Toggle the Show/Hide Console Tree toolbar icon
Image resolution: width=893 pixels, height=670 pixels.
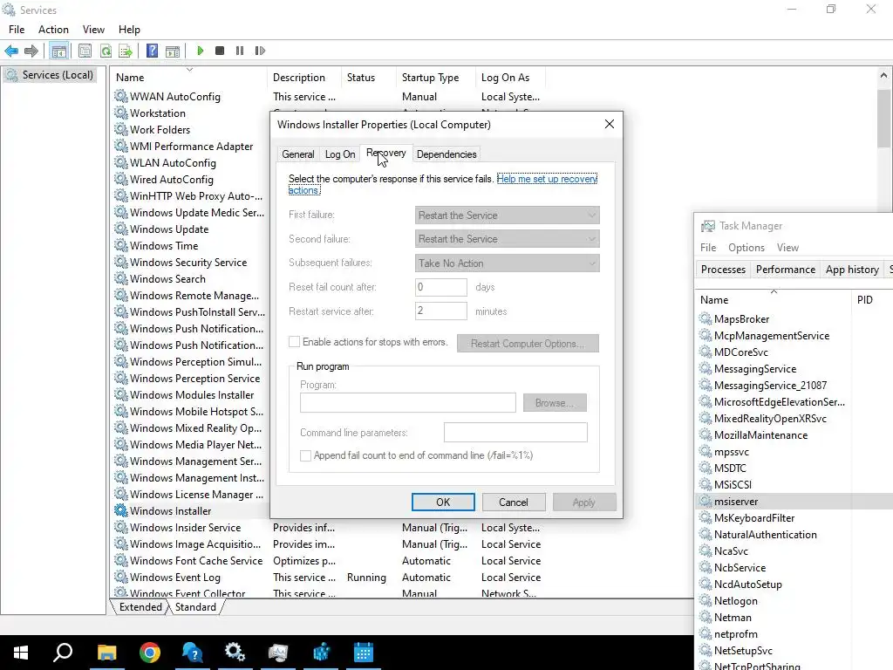pyautogui.click(x=58, y=51)
